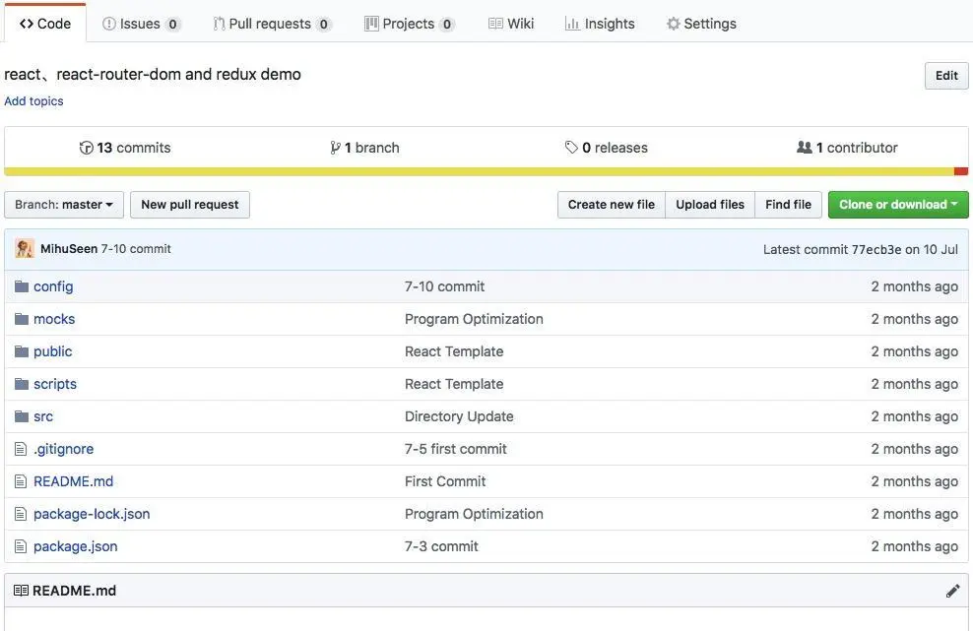Switch to the Issues tab
Image resolution: width=973 pixels, height=631 pixels.
141,24
